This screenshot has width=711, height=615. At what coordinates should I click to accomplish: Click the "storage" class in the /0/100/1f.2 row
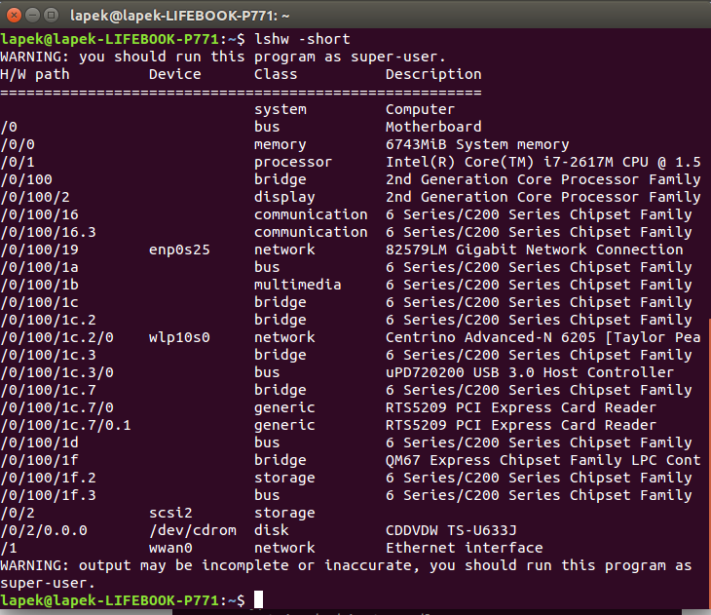pos(284,478)
